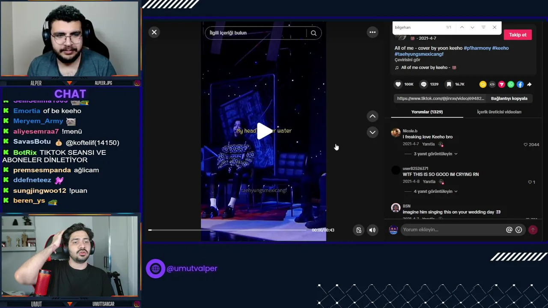
Task: Save video with bookmark icon
Action: [449, 84]
